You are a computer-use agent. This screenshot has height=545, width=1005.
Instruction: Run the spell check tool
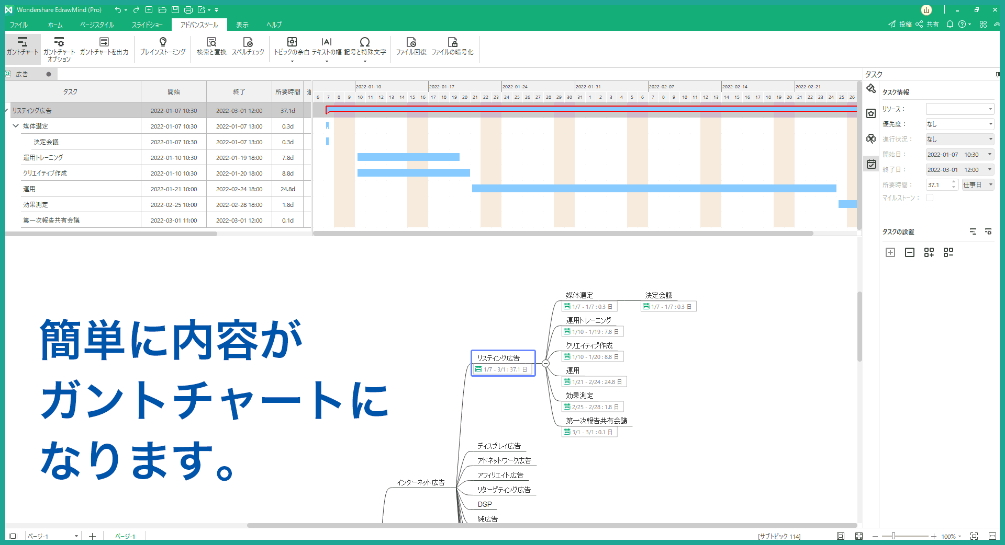(247, 46)
